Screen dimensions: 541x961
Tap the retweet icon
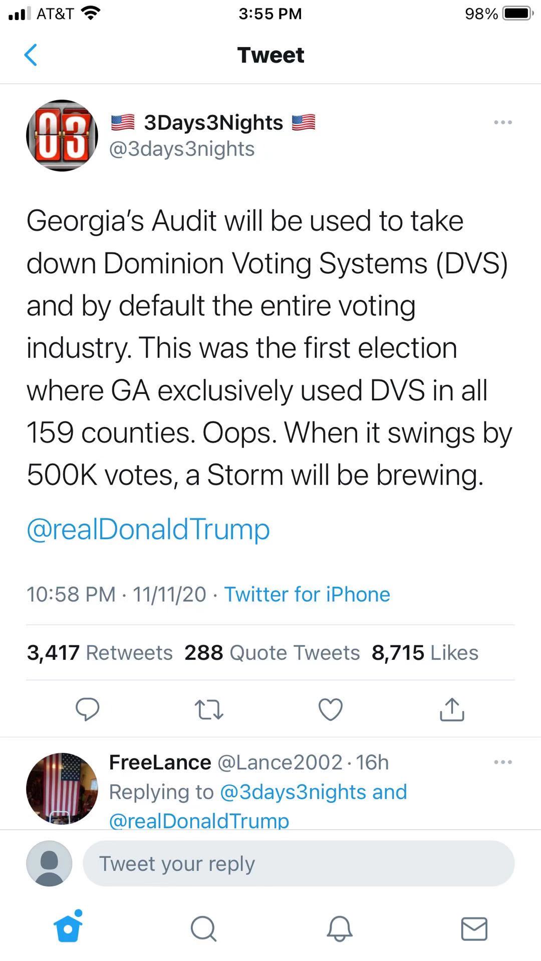[x=208, y=709]
